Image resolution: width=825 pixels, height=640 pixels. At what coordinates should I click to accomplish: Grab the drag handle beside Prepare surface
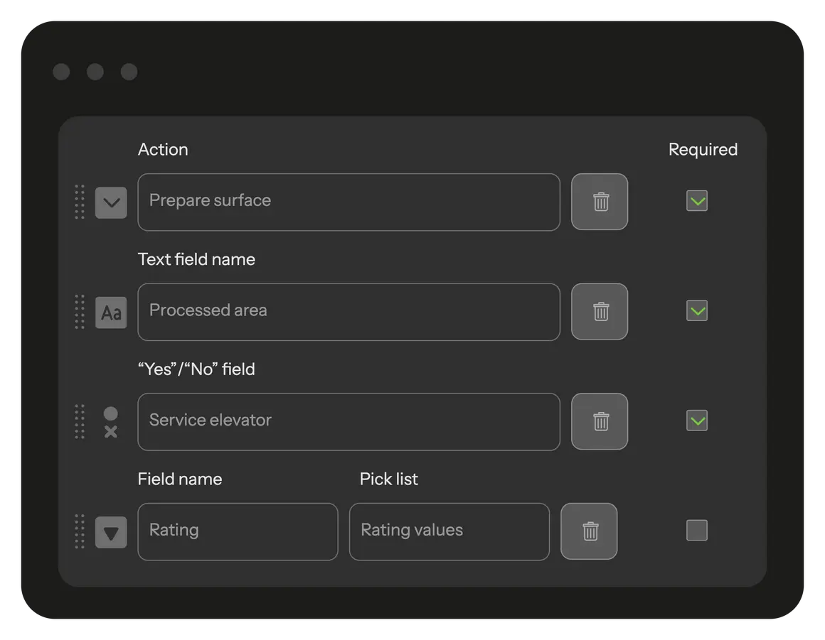[80, 202]
